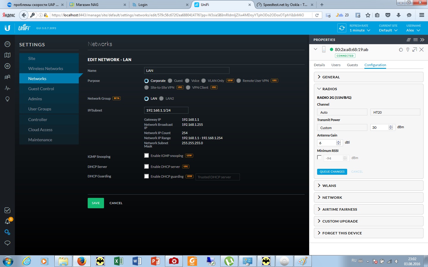Image resolution: width=428 pixels, height=267 pixels.
Task: Open the Insights lightbulb icon in sidebar
Action: point(7,99)
